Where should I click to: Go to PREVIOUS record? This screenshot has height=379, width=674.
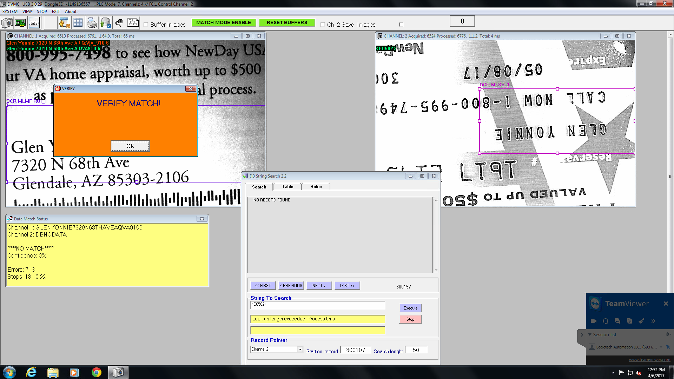(291, 286)
